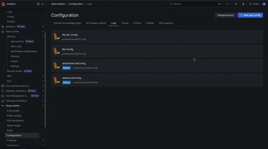Image resolution: width=268 pixels, height=149 pixels.
Task: Click the AI & machine learning icon
Action: click(3, 86)
